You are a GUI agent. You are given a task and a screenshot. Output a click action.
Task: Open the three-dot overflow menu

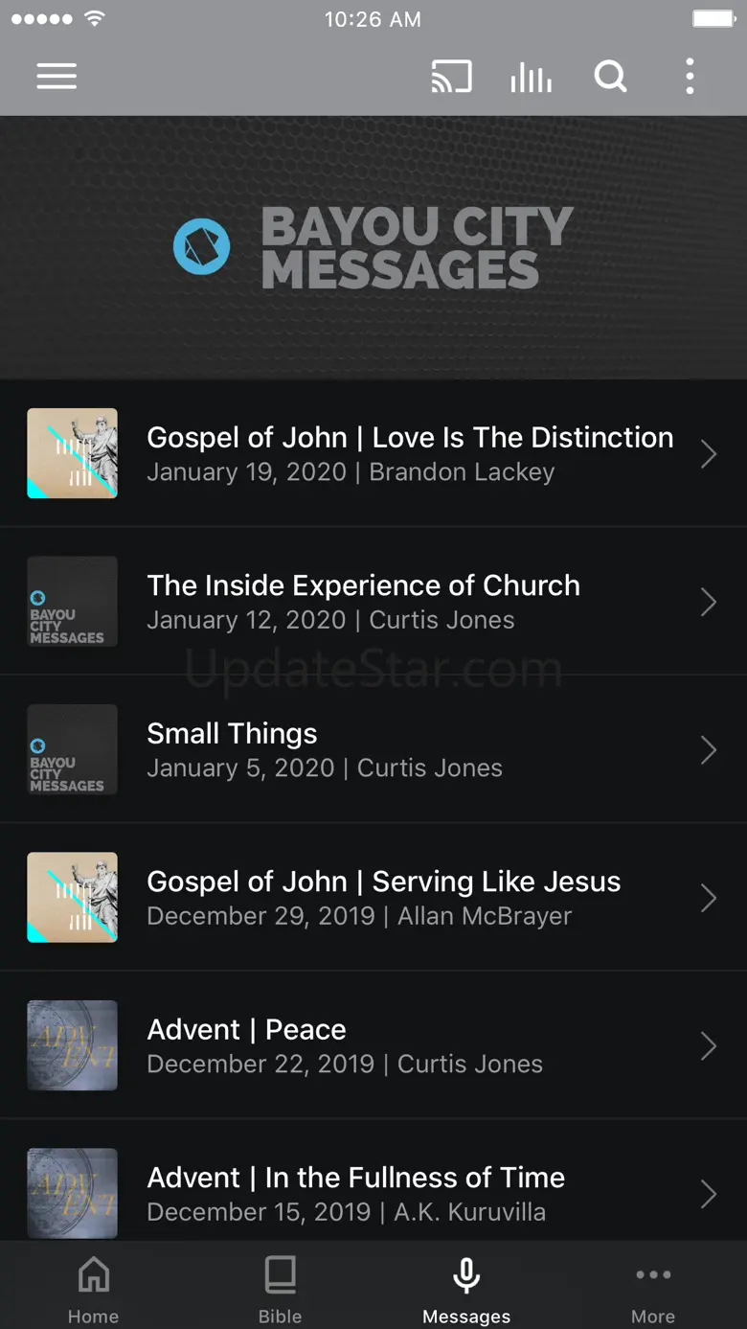click(690, 77)
